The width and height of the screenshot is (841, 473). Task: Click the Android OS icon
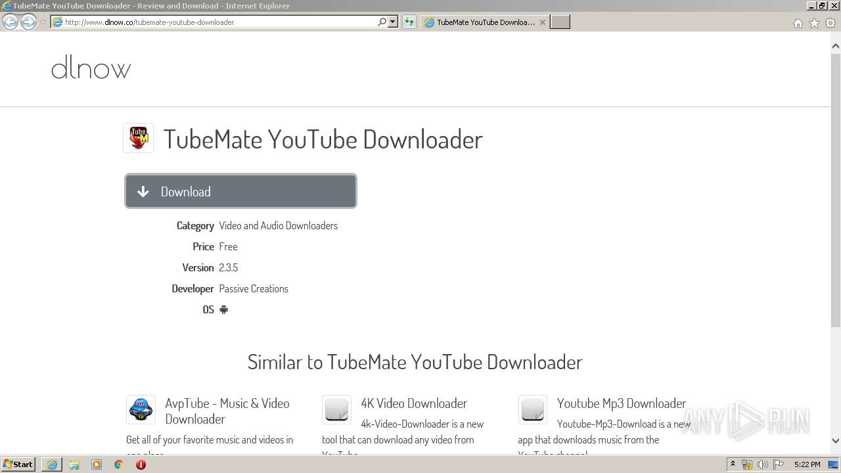point(223,309)
